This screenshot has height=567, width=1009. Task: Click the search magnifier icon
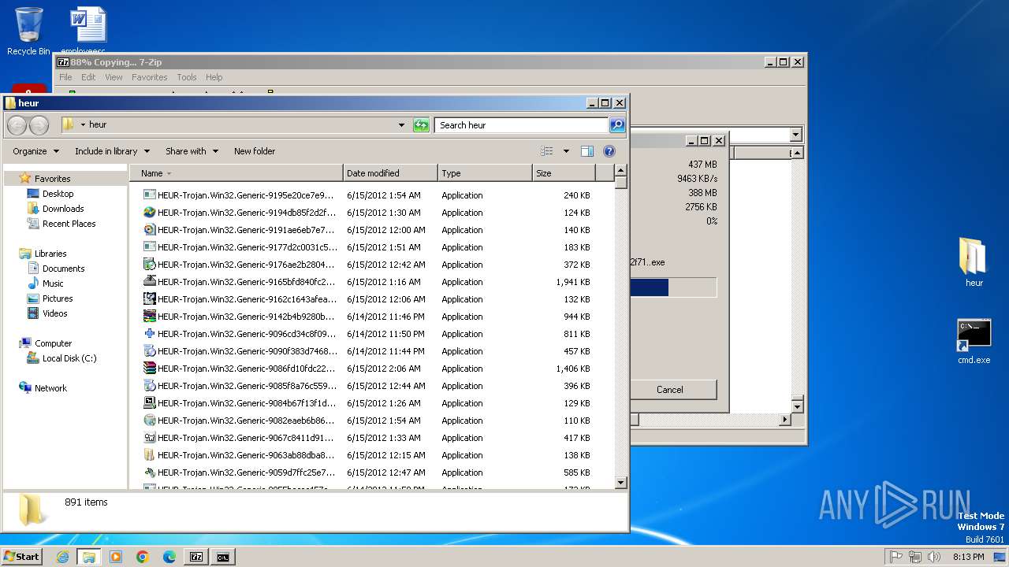pyautogui.click(x=617, y=125)
